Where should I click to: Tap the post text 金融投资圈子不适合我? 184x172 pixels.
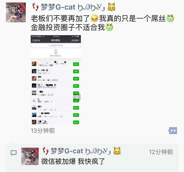point(68,27)
